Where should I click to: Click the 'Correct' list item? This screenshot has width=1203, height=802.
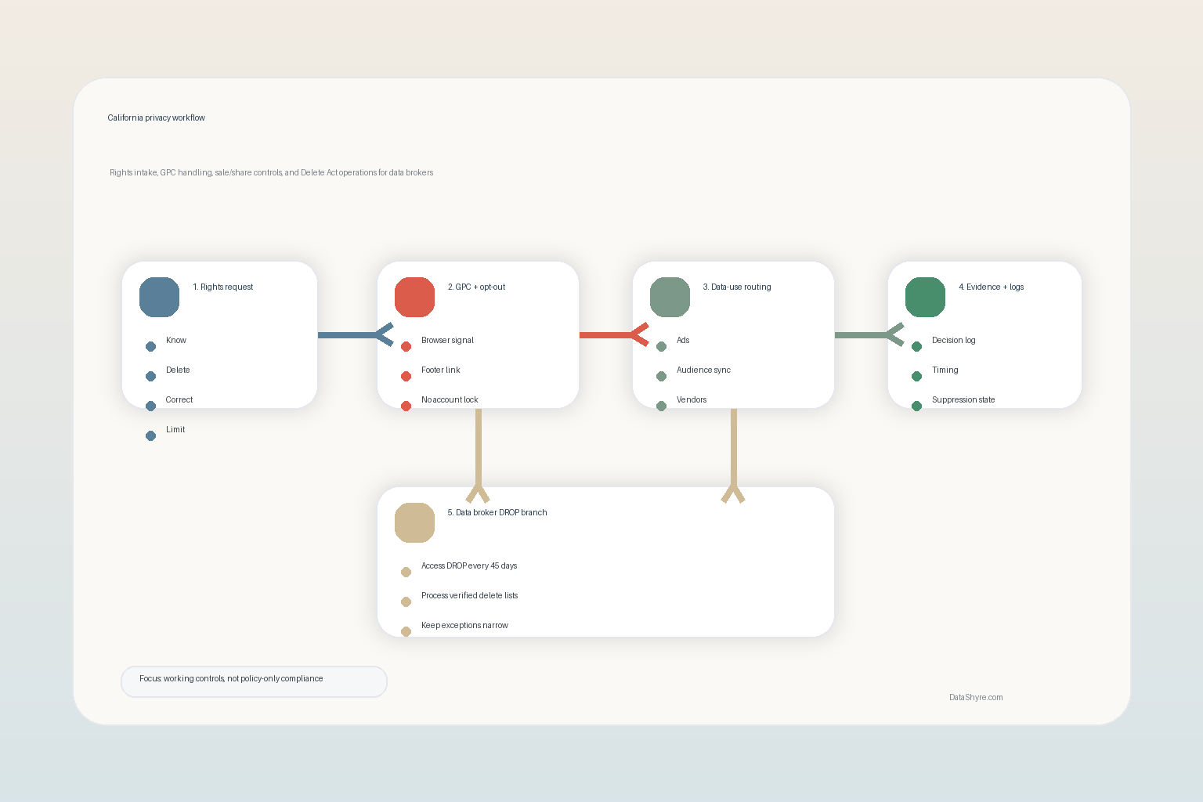179,399
